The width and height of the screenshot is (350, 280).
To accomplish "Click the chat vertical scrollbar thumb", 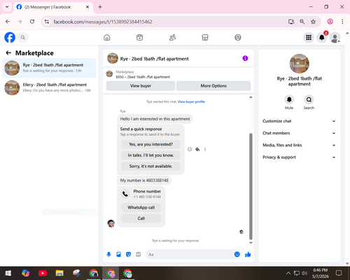I will tap(251, 186).
